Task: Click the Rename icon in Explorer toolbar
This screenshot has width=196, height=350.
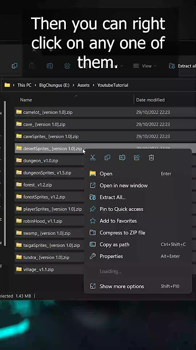Action: click(x=50, y=66)
